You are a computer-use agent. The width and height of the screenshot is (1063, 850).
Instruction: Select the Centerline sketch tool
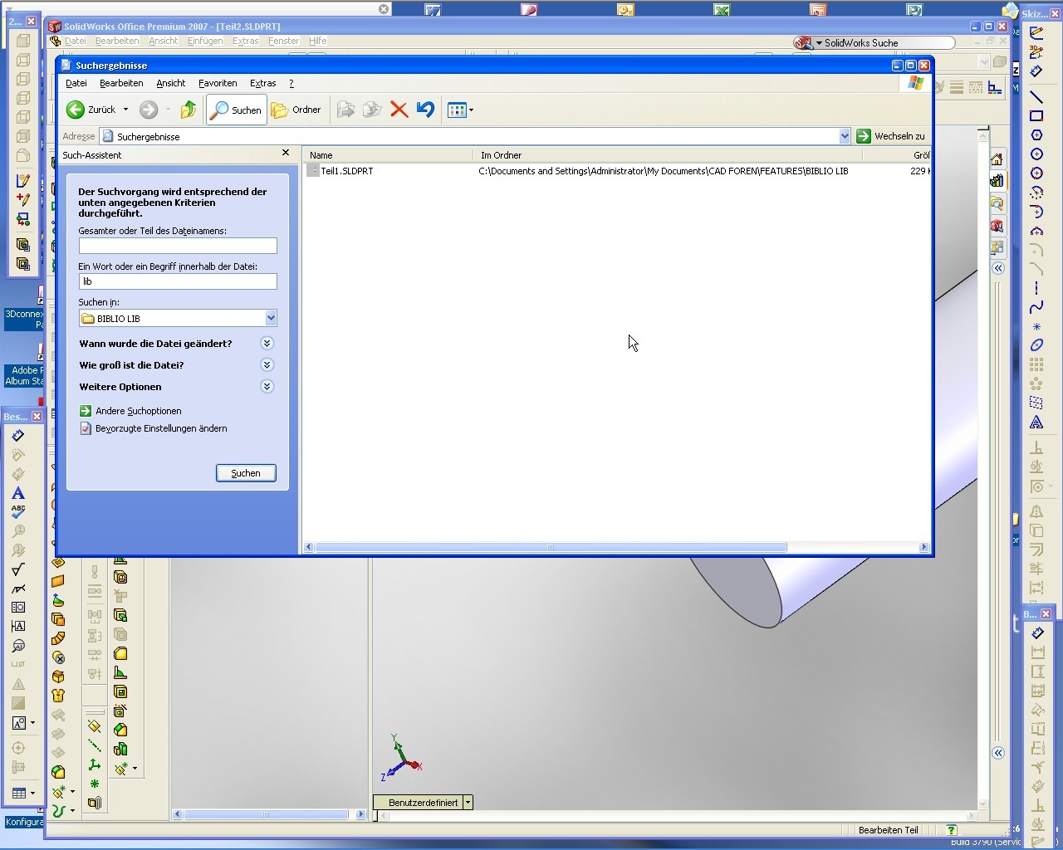tap(1036, 288)
